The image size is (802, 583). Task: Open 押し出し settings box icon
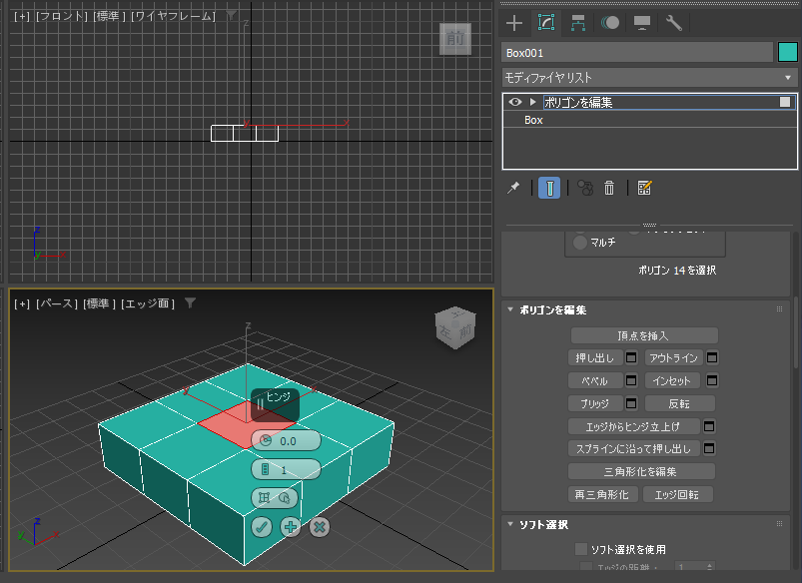(x=631, y=358)
